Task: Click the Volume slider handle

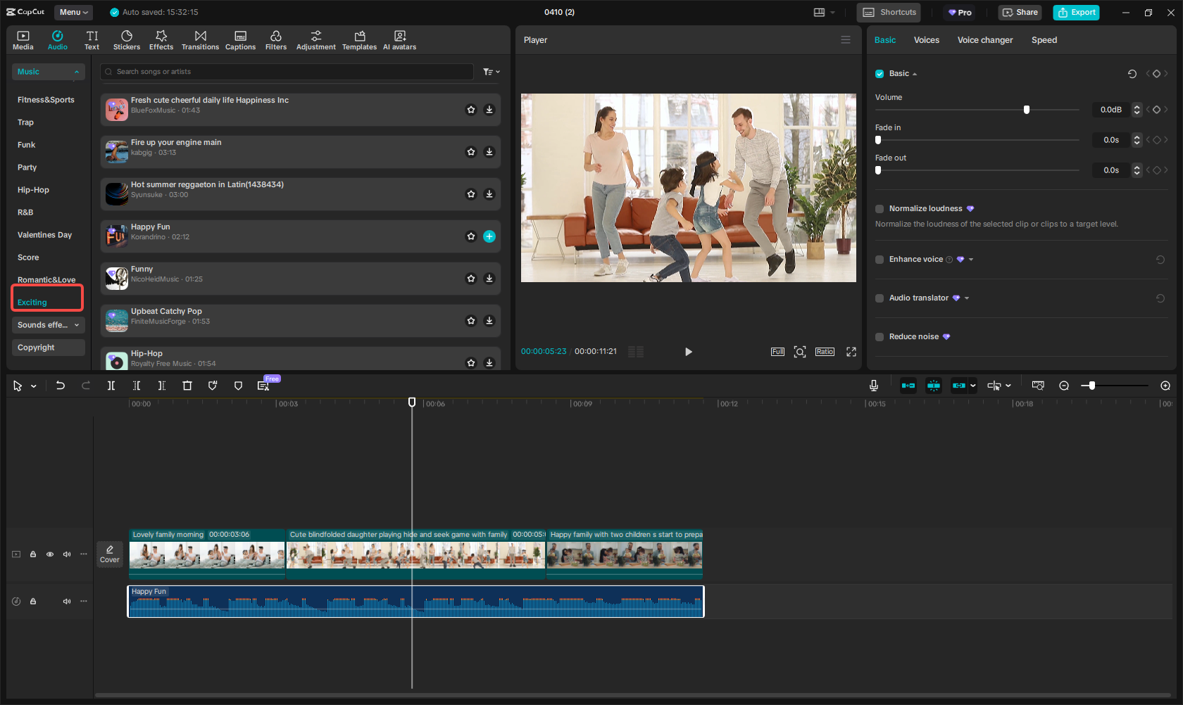Action: point(1027,110)
